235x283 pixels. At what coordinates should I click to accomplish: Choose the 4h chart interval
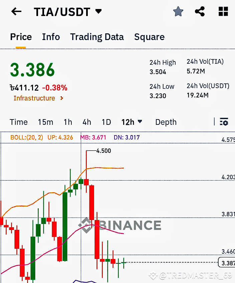tap(87, 122)
